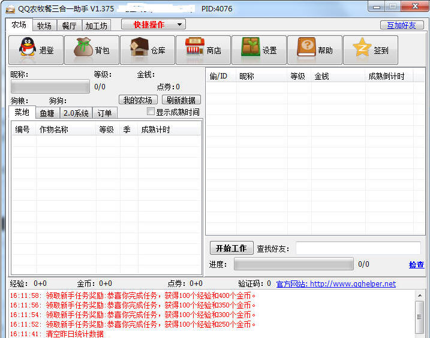This screenshot has width=430, height=338.
Task: Open the 官方网站 qqhelper.net link
Action: [336, 283]
